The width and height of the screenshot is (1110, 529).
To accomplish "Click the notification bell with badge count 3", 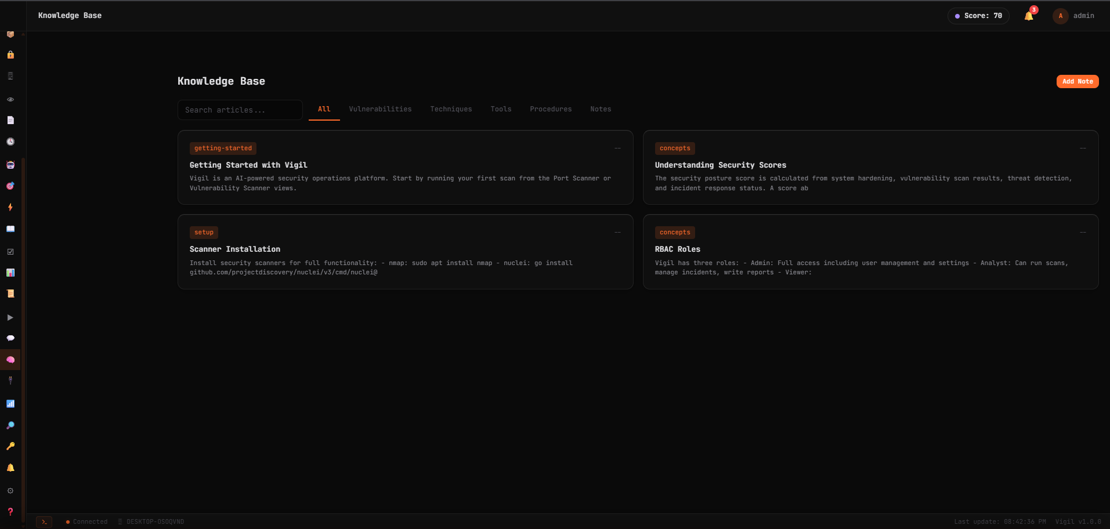I will coord(1028,16).
